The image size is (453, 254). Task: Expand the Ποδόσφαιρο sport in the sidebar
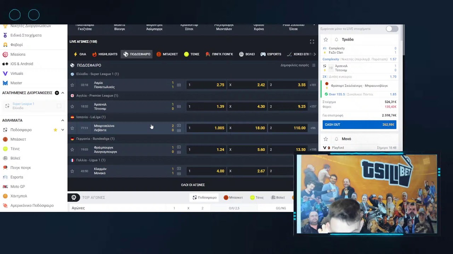[63, 130]
